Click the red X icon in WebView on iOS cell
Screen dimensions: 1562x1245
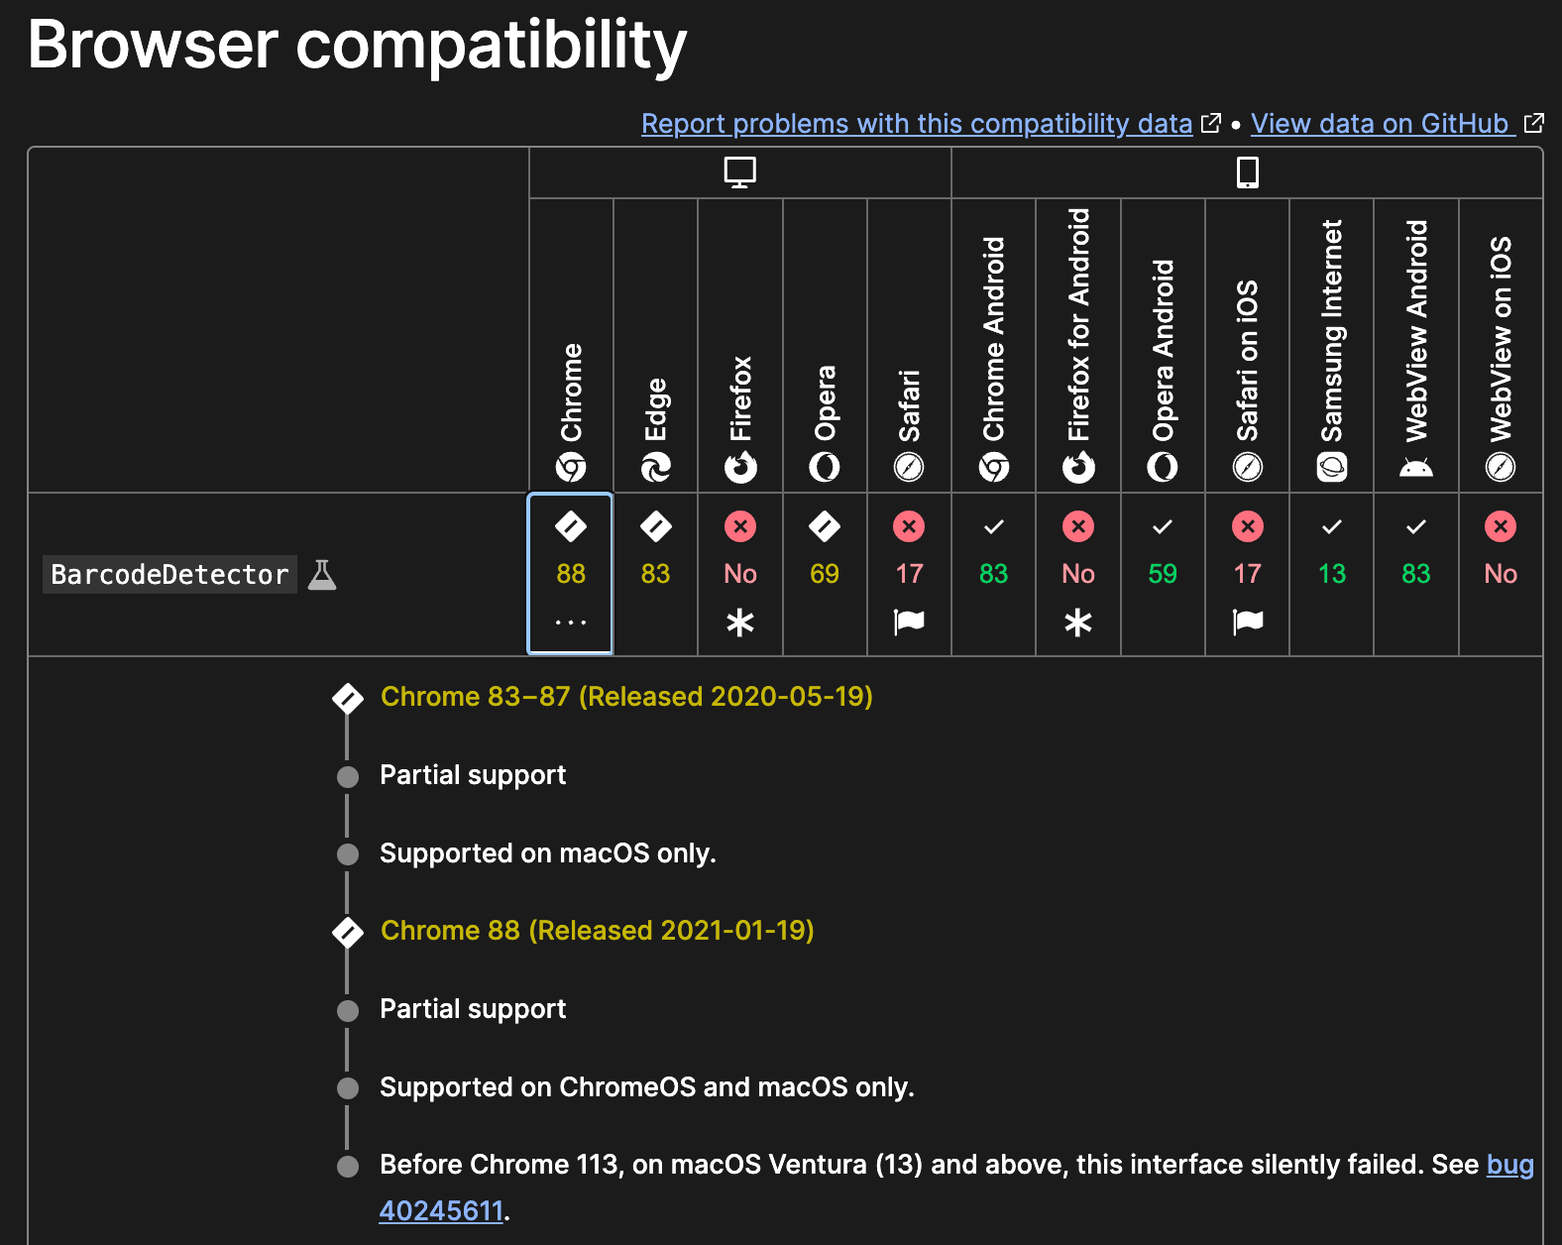coord(1501,526)
